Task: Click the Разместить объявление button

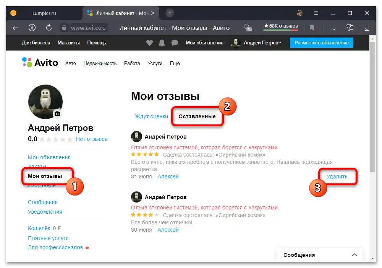Action: [x=322, y=43]
